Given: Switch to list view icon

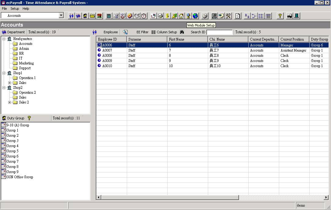Looking at the screenshot, I should (x=261, y=16).
